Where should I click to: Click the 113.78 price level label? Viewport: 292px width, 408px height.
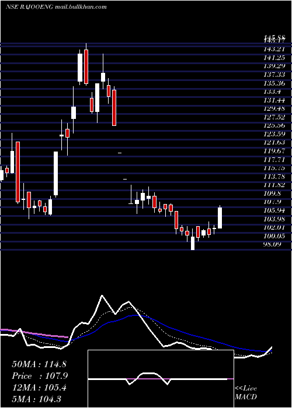click(274, 177)
